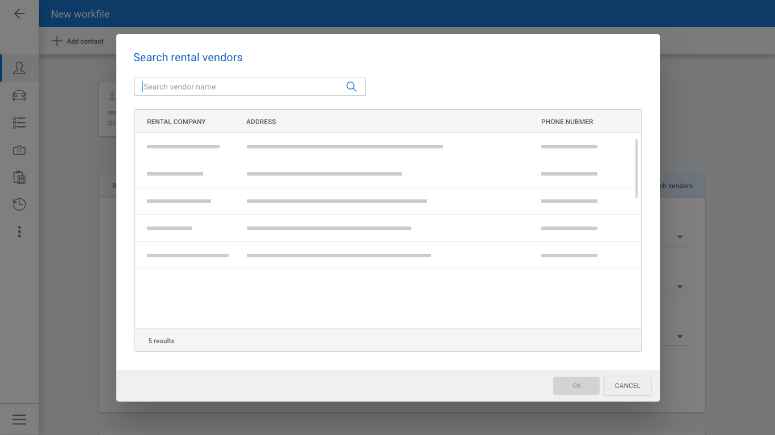Click the ADDRESS column header

click(261, 122)
